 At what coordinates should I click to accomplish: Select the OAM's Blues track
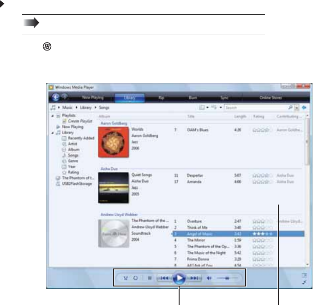198,130
